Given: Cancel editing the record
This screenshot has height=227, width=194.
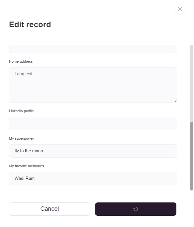Looking at the screenshot, I should pos(49,209).
